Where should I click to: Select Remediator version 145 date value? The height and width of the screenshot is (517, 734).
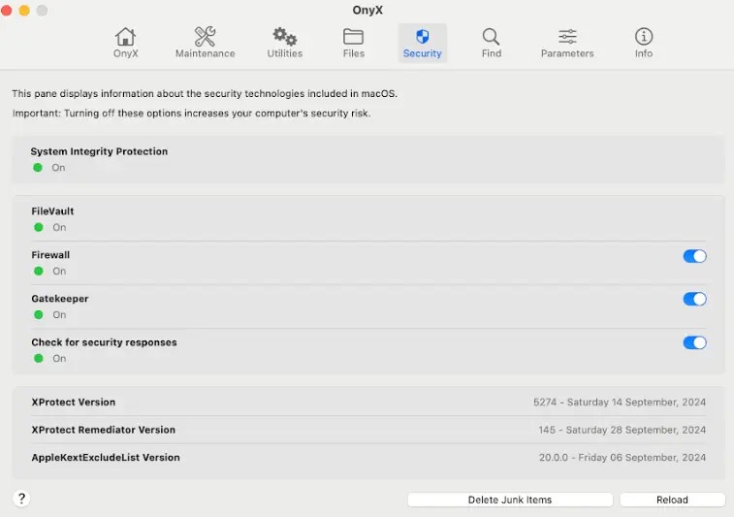[622, 430]
